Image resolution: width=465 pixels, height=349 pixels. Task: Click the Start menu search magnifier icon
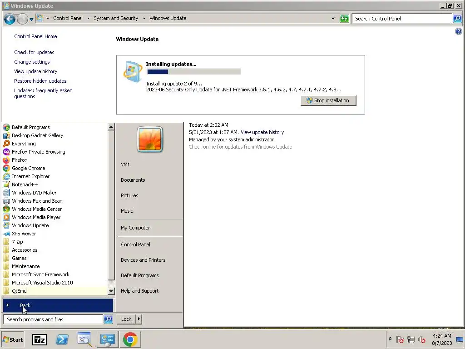pyautogui.click(x=108, y=319)
